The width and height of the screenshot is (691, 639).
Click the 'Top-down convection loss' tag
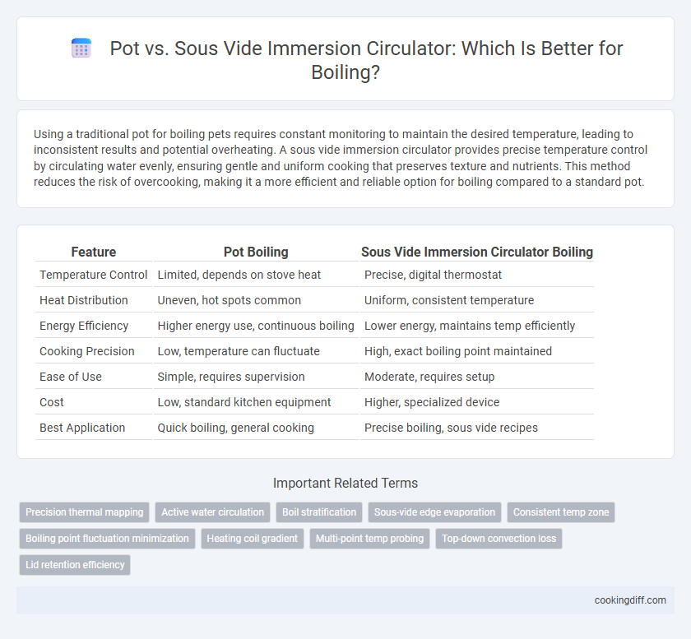[499, 539]
